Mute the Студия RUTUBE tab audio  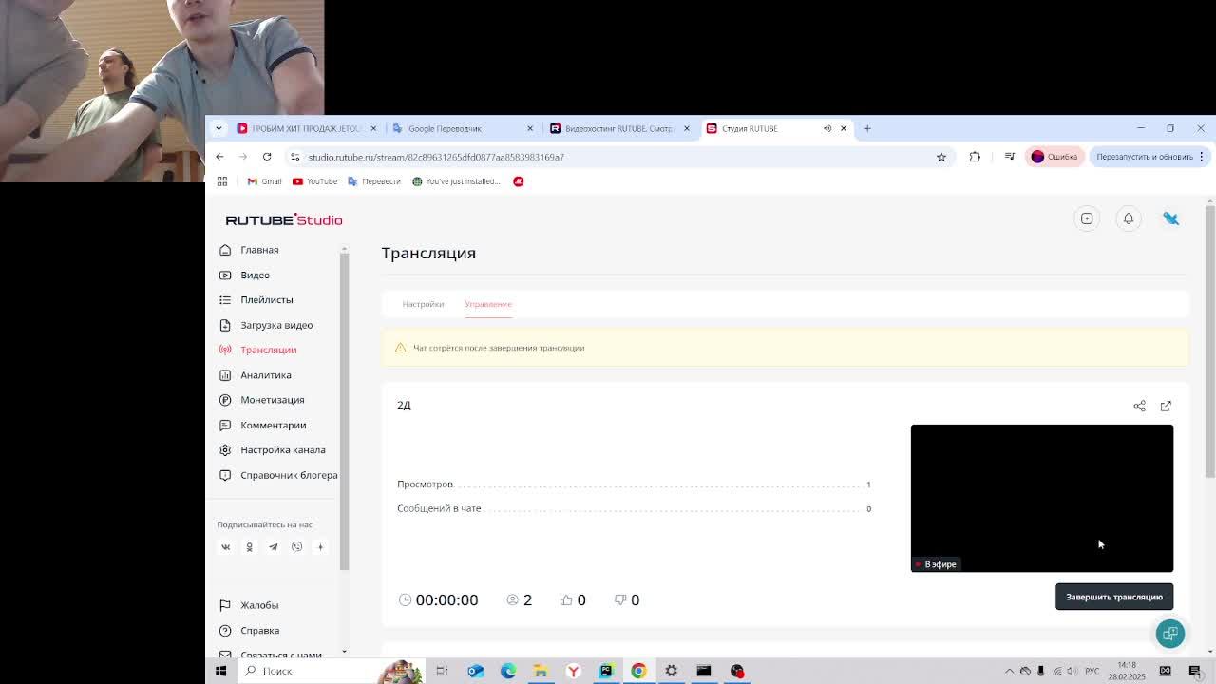point(827,128)
